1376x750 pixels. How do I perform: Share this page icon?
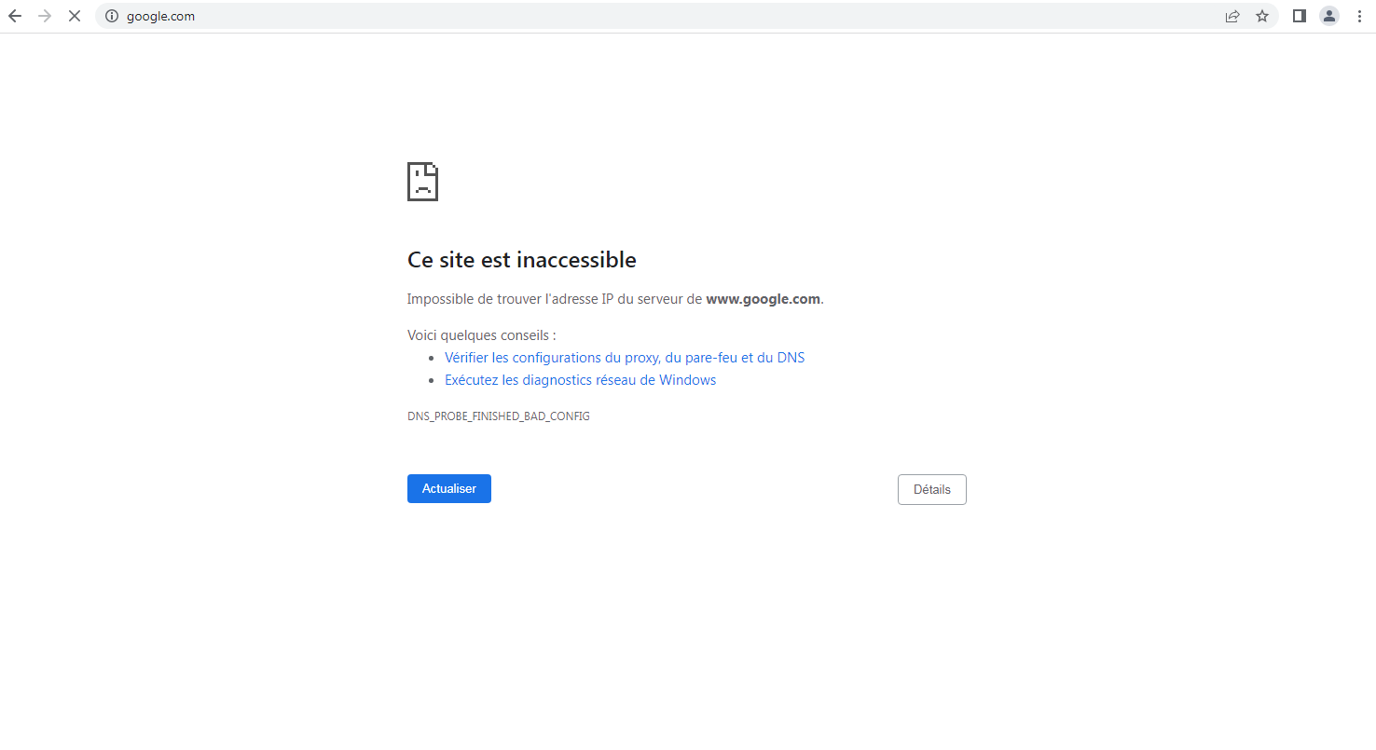click(x=1232, y=16)
